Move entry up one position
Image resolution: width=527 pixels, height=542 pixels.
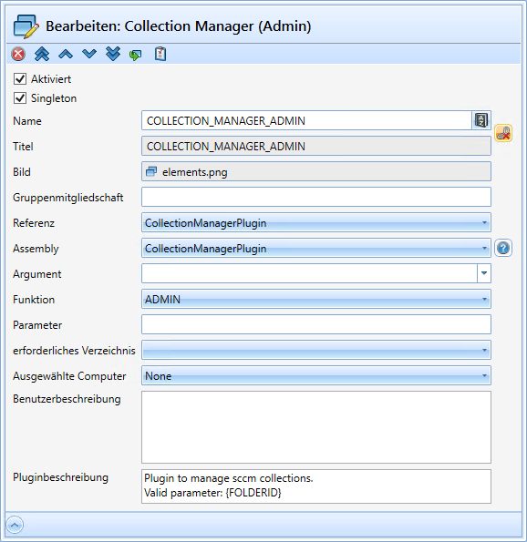(x=66, y=55)
